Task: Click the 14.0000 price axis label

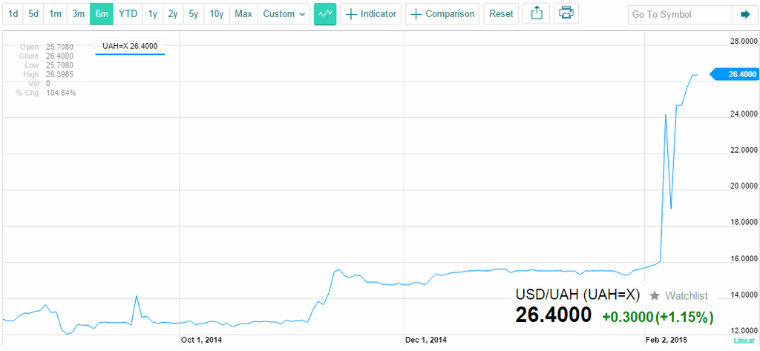Action: pos(742,295)
